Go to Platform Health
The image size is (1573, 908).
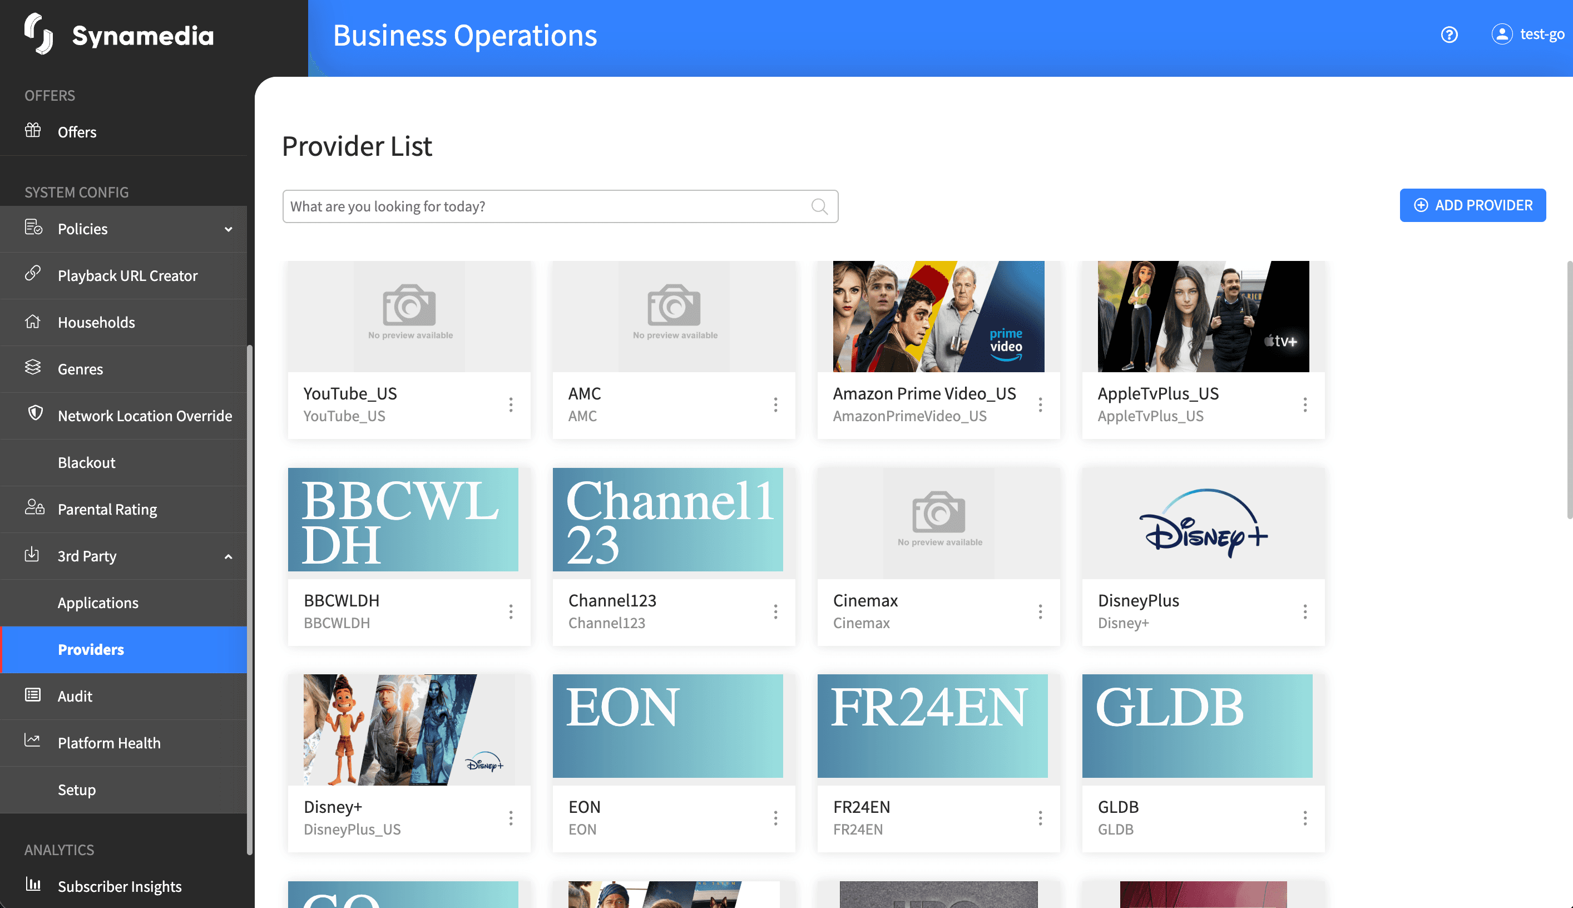[123, 743]
